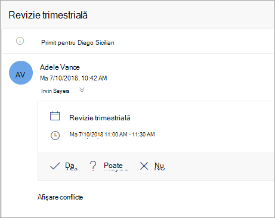This screenshot has width=275, height=218.
Task: Open Adele Vance's AV avatar
Action: click(21, 73)
